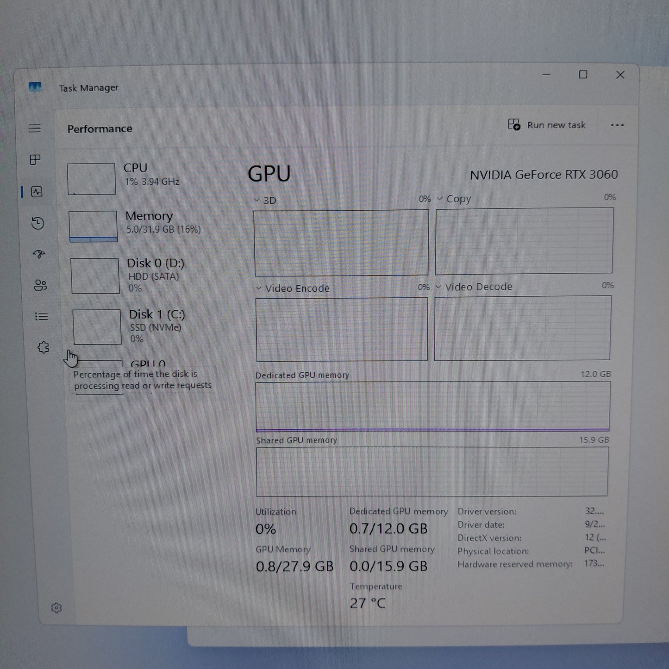Open the App history page icon

point(37,224)
